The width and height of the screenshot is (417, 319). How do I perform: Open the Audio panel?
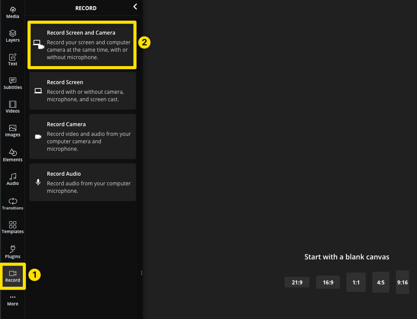coord(12,179)
